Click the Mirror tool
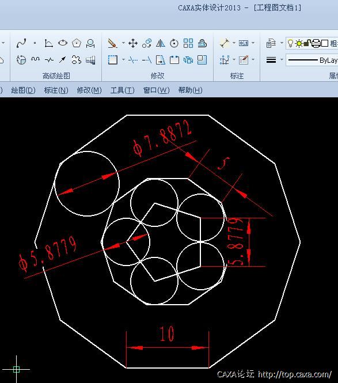The image size is (338, 383). coord(161,43)
